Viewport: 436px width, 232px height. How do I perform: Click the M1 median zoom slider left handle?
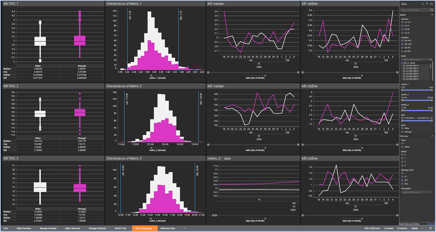pyautogui.click(x=208, y=73)
